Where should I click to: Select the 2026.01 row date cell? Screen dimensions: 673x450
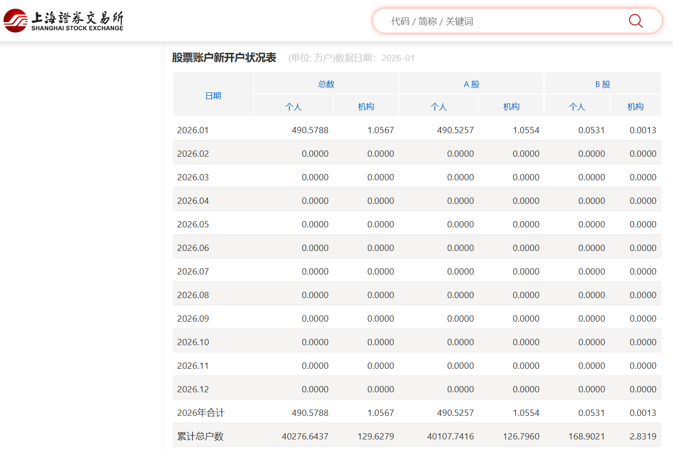click(193, 130)
